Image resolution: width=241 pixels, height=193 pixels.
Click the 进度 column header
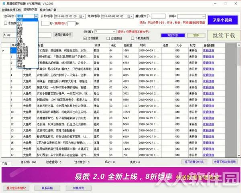(x=168, y=45)
